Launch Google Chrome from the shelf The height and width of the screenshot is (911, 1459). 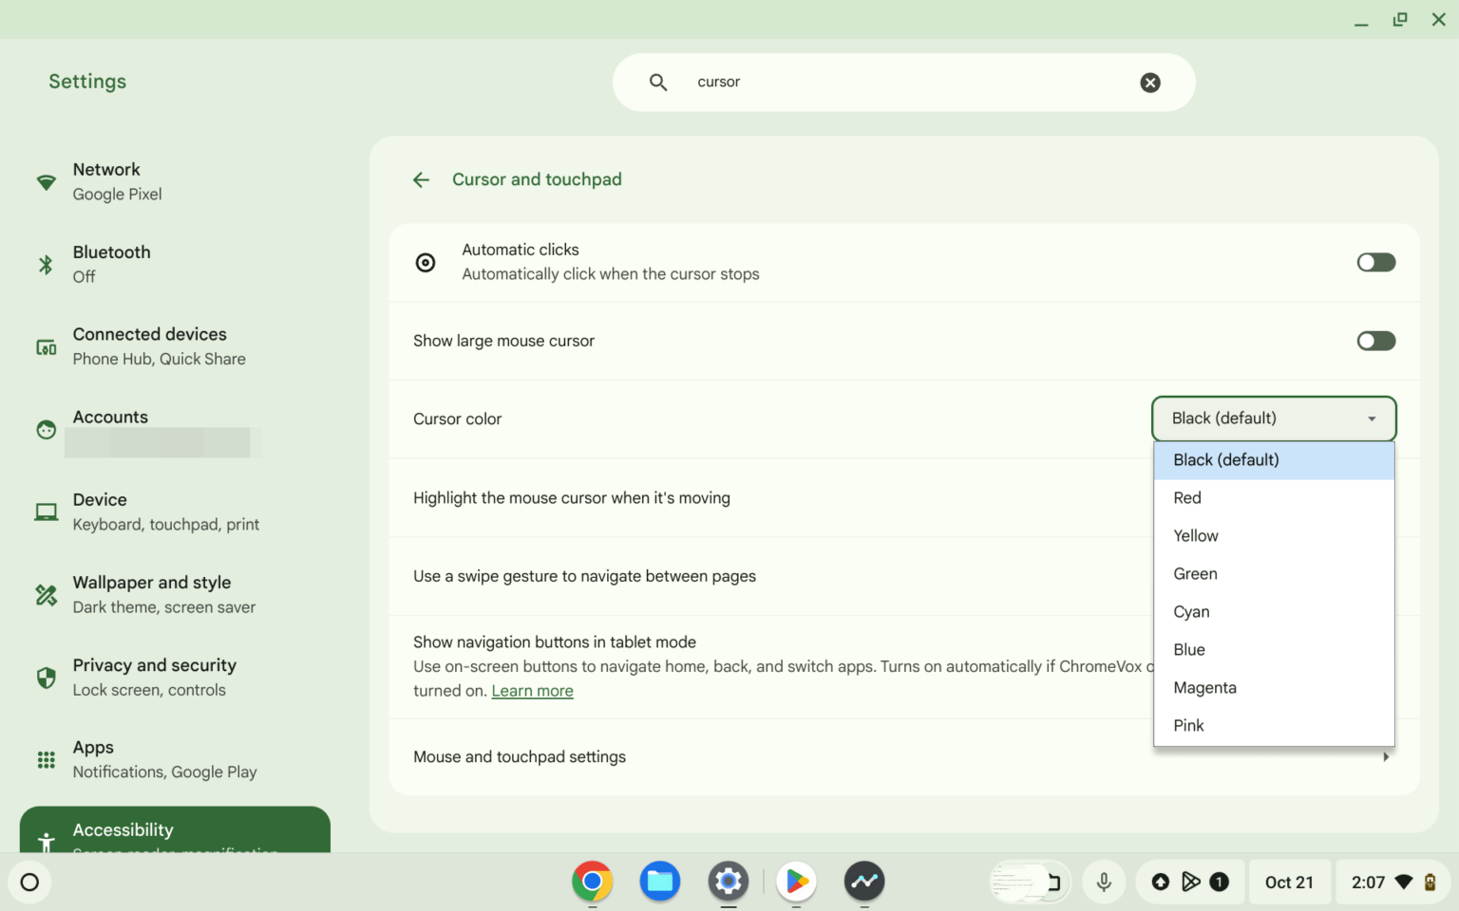pyautogui.click(x=592, y=882)
